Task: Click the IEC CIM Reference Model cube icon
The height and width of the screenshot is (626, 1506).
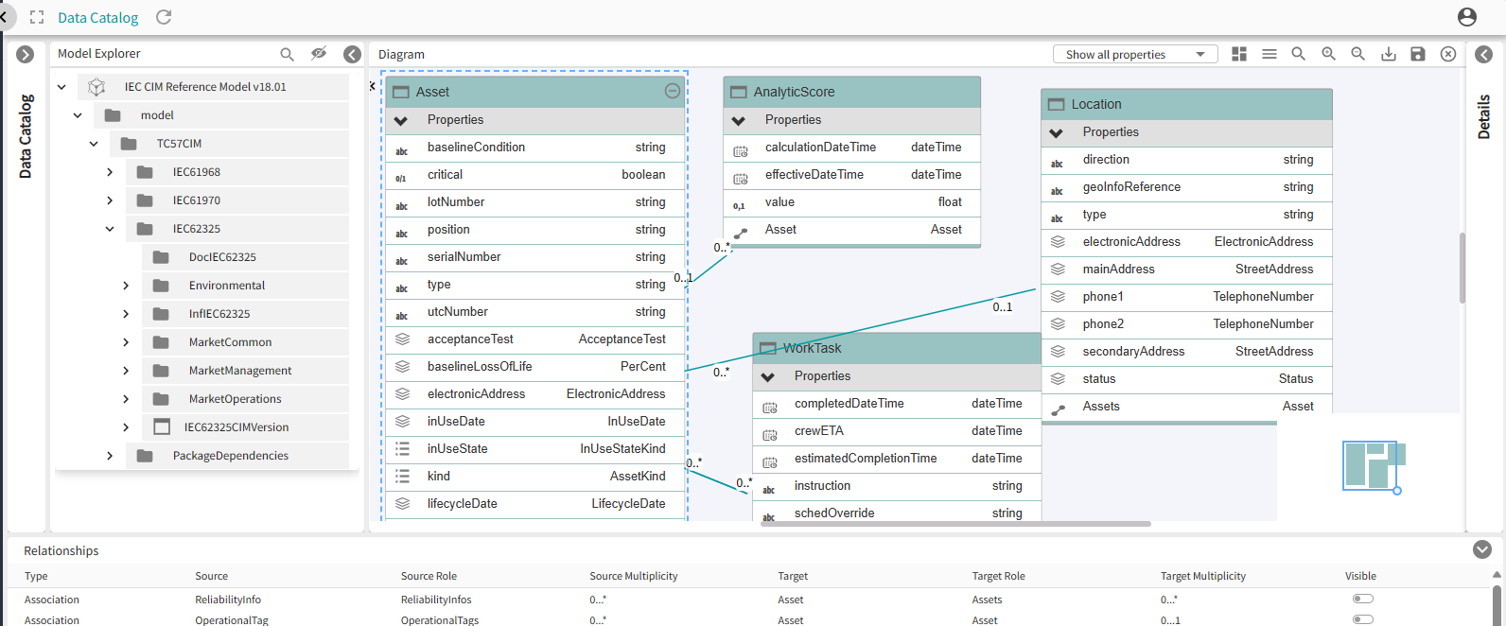Action: point(96,87)
